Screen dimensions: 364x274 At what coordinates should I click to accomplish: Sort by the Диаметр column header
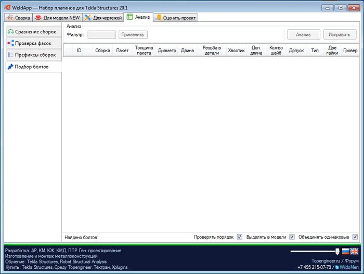[x=167, y=50]
